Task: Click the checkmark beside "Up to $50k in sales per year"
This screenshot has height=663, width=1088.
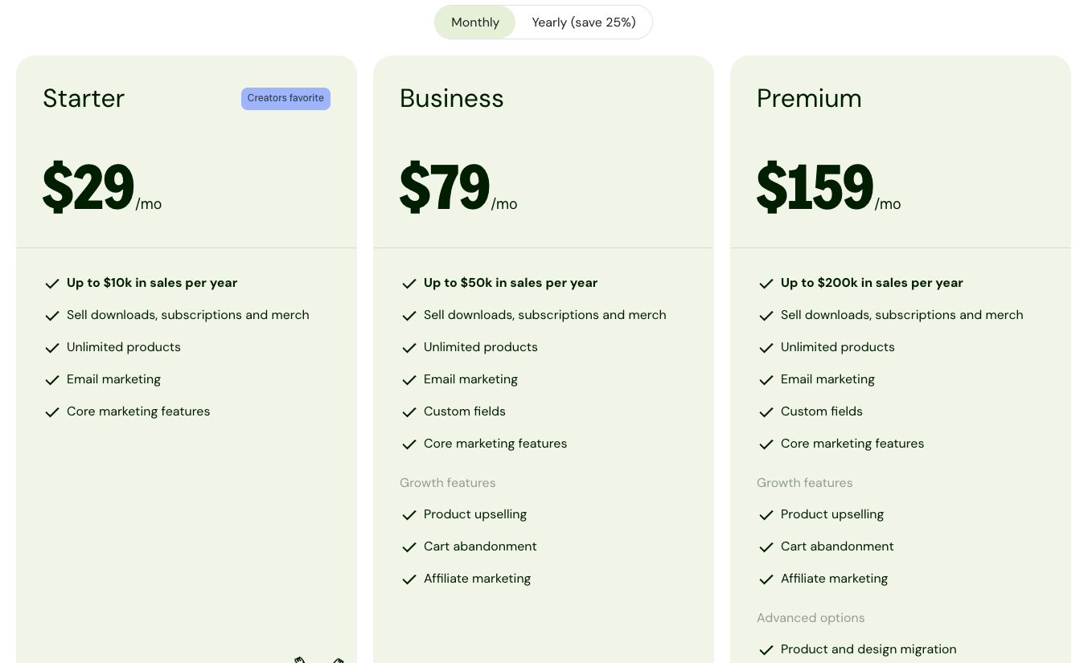Action: 409,284
